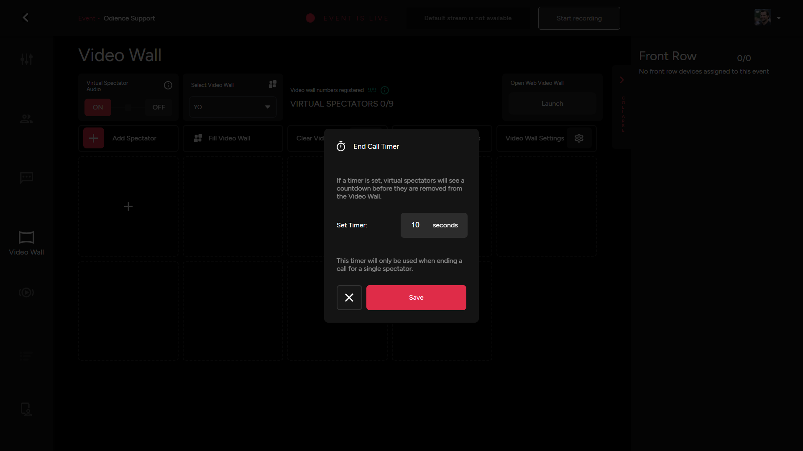
Task: Click the Virtual Spectator Audio info icon
Action: [168, 85]
